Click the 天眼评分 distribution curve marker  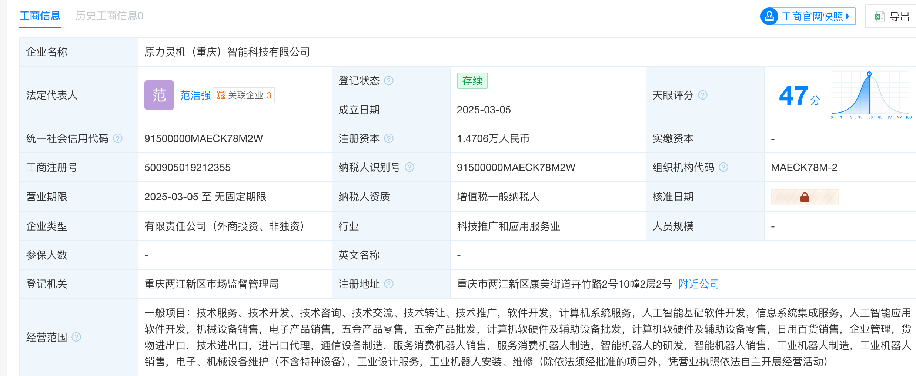[x=869, y=74]
